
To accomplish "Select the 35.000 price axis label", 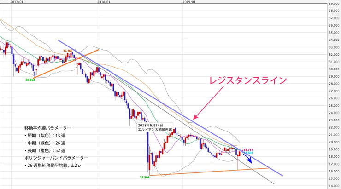I will click(x=335, y=33).
